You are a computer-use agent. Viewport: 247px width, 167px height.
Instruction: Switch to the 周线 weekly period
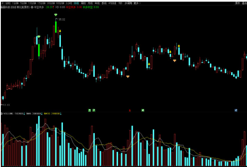tap(83, 3)
